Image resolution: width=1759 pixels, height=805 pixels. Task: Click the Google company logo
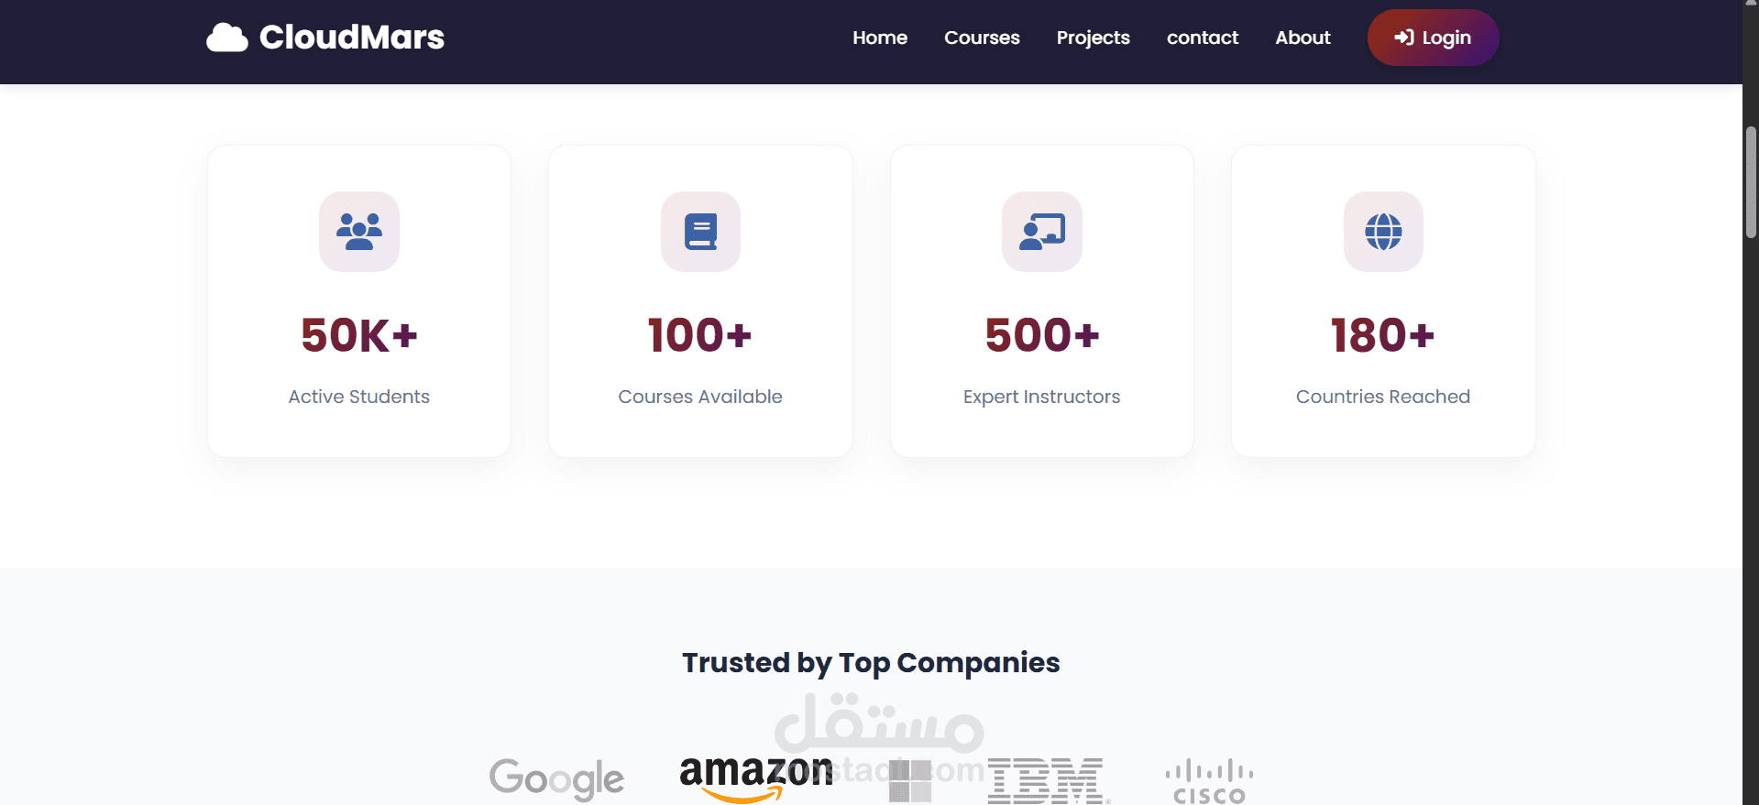pos(556,779)
